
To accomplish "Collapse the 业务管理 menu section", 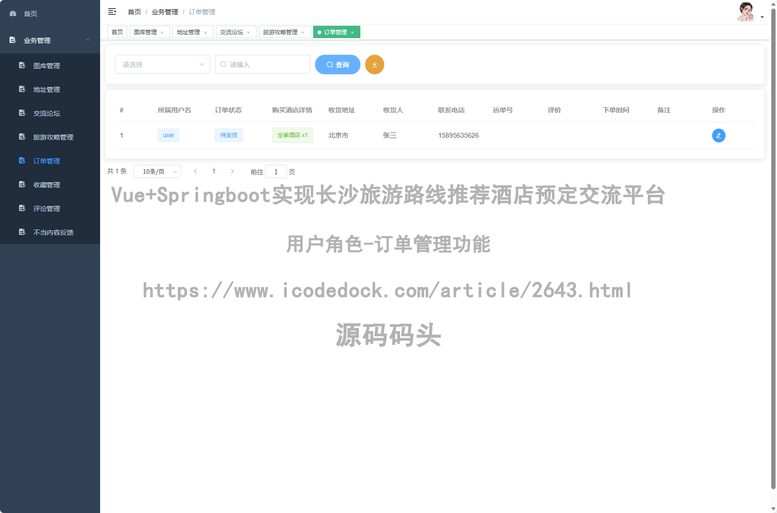I will 88,40.
